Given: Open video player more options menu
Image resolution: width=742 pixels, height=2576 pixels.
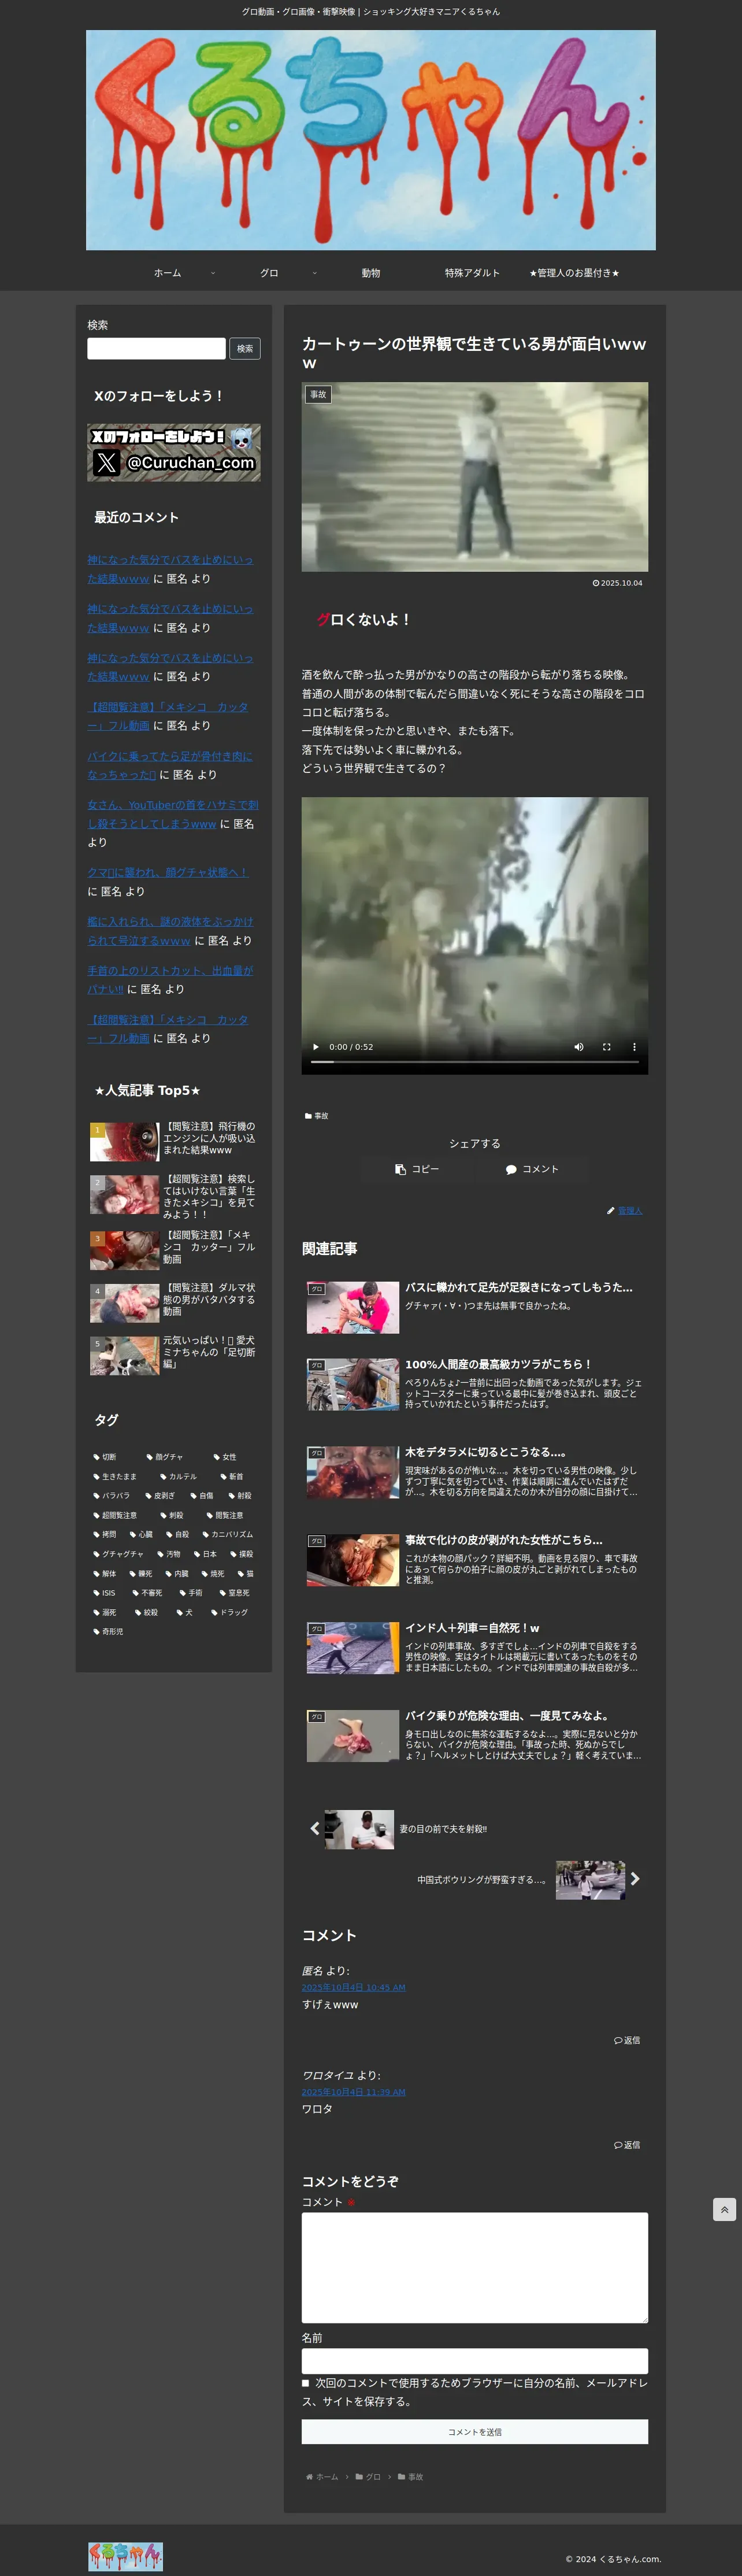Looking at the screenshot, I should [634, 1047].
